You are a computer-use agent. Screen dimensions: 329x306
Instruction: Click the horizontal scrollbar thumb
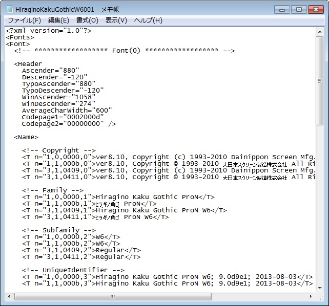click(113, 296)
